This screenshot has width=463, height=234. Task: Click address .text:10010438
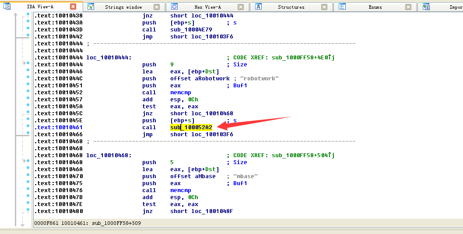(x=59, y=16)
